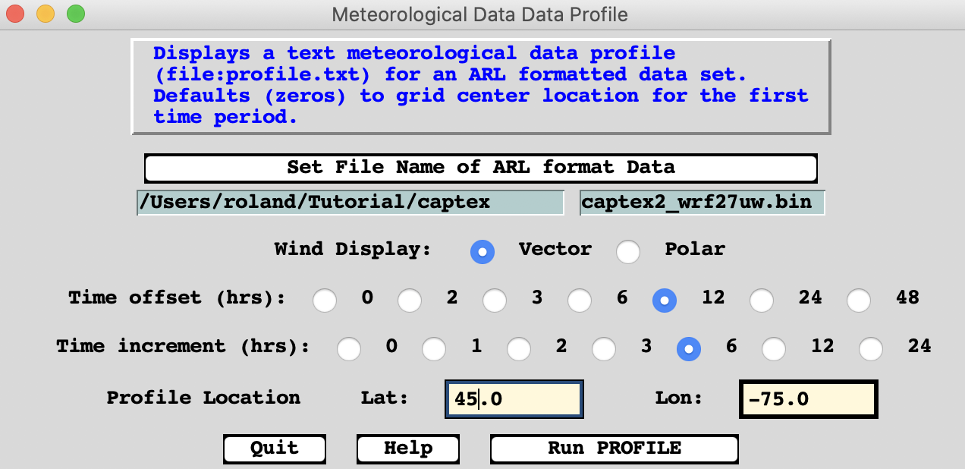The height and width of the screenshot is (469, 965).
Task: Pick the 48 hour time offset
Action: pos(859,300)
